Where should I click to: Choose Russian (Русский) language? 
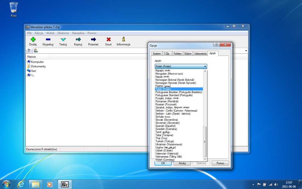coord(179,104)
